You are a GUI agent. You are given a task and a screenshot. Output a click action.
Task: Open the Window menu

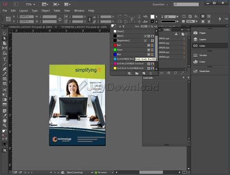coord(79,11)
